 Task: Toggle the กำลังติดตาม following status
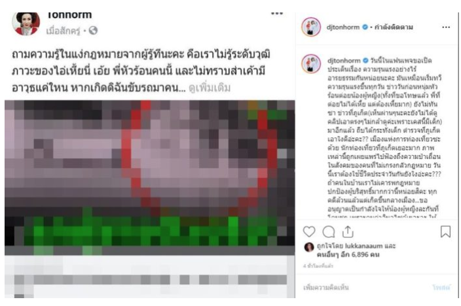click(394, 27)
